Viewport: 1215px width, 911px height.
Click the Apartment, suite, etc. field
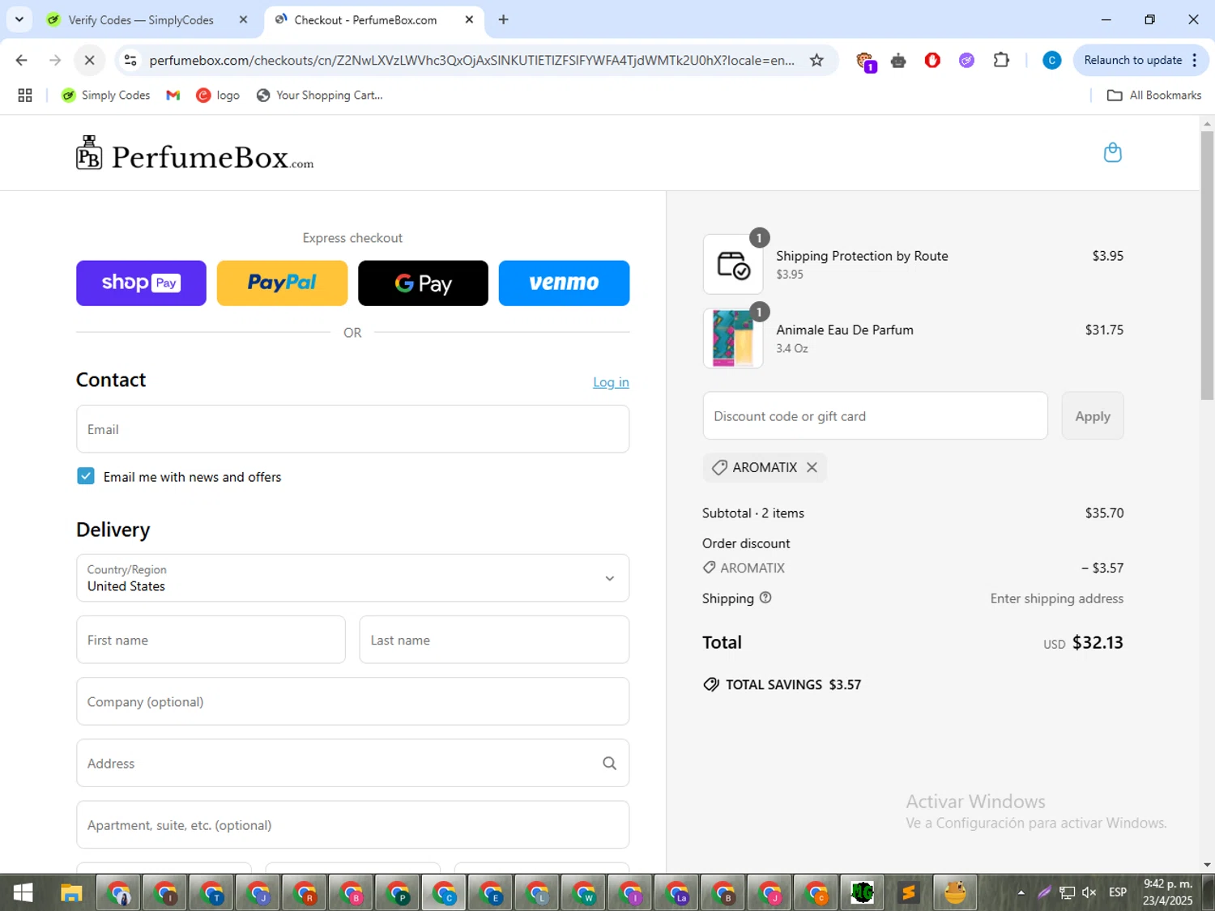(x=352, y=824)
